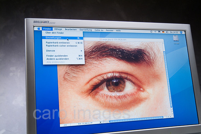Click the Do 14:52 clock

click(x=174, y=32)
